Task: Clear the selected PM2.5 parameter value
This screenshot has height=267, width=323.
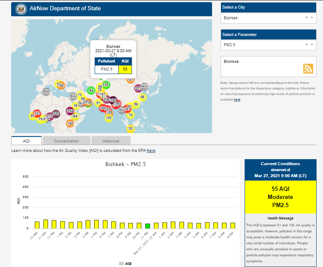Action: 306,44
